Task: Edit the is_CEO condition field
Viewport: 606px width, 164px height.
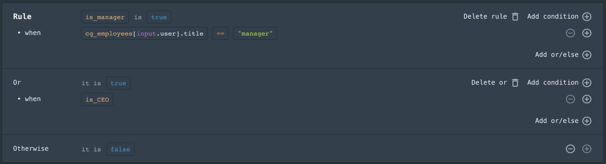Action: (x=97, y=100)
